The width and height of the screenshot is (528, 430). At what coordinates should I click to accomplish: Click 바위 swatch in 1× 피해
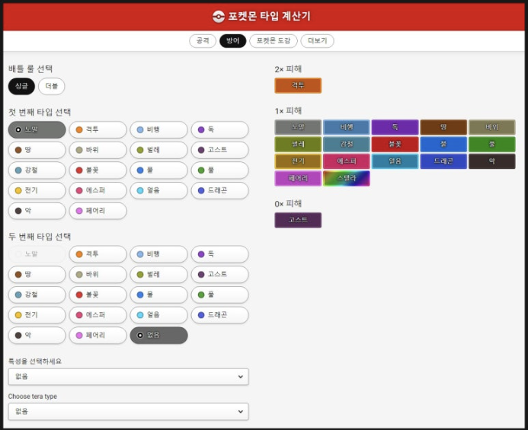coord(492,127)
